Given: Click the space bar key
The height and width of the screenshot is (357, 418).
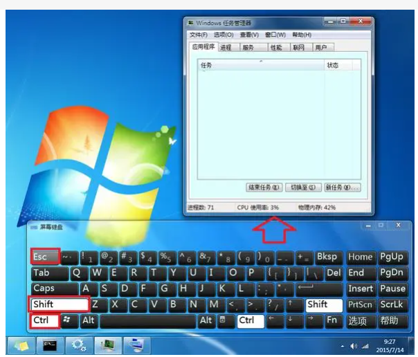Looking at the screenshot, I should (148, 321).
